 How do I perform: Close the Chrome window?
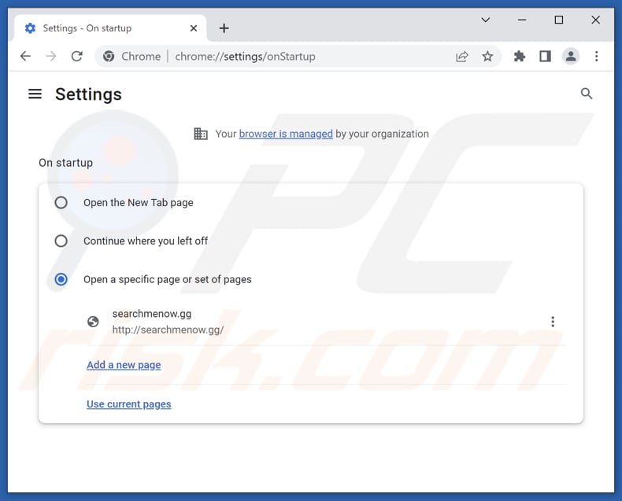(595, 20)
